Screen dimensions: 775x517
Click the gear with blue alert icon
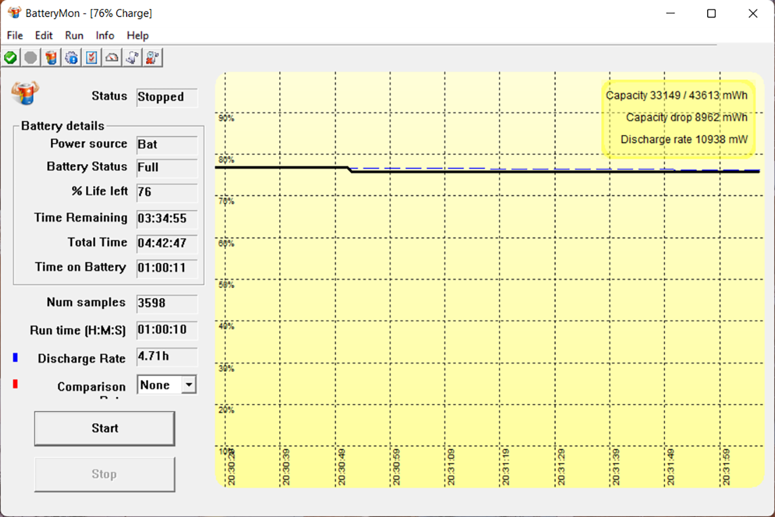coord(71,58)
